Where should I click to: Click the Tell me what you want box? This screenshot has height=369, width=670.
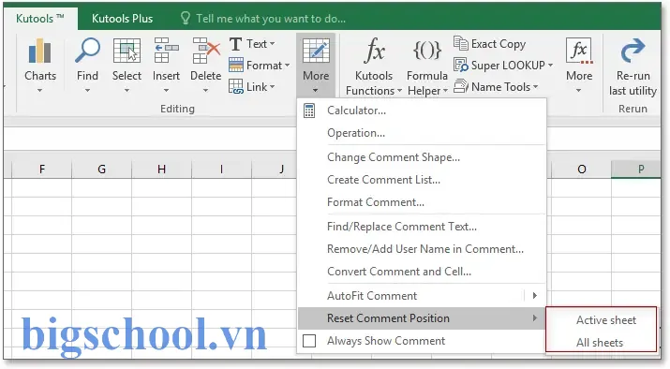271,19
